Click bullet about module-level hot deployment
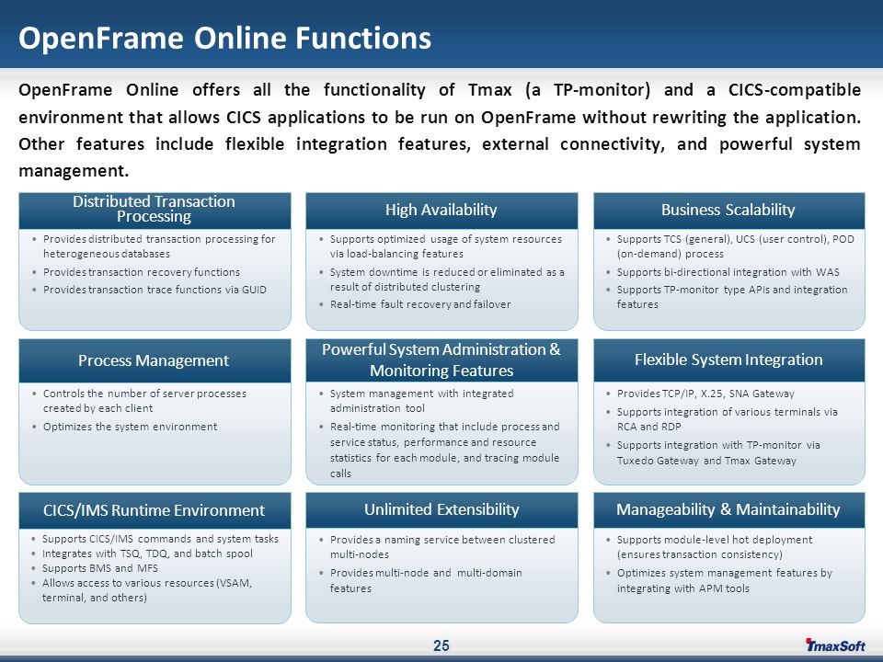 click(715, 546)
